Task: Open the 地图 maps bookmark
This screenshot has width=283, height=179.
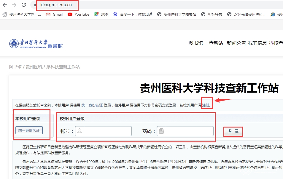Action: point(101,14)
